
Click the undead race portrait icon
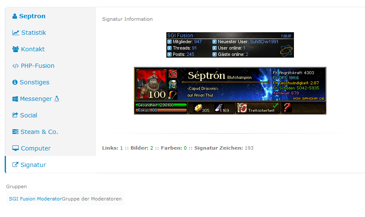[x=173, y=84]
